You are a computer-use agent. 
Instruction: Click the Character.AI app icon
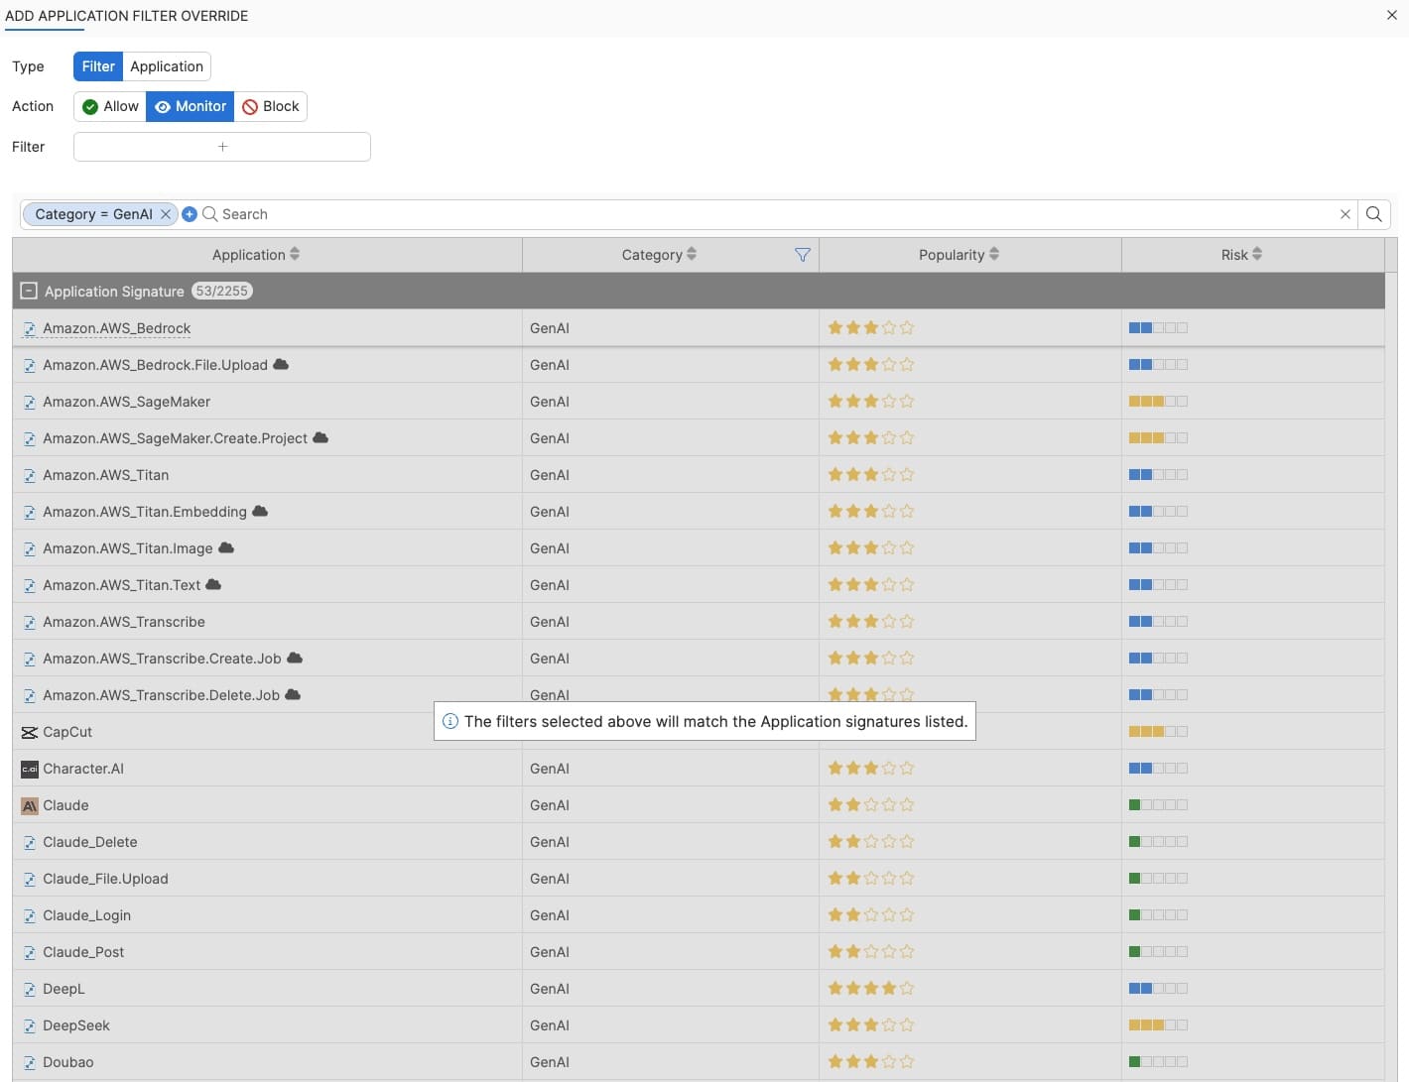[30, 769]
